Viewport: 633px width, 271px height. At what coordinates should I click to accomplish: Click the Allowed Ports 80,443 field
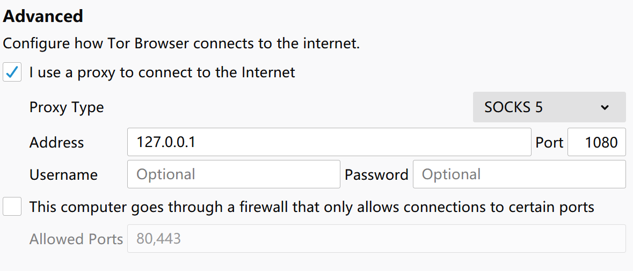click(377, 239)
